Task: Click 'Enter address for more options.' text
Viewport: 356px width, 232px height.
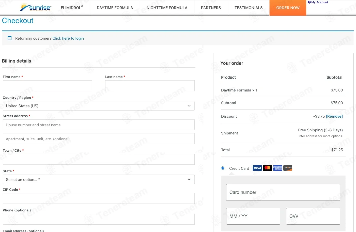Action: click(x=320, y=136)
